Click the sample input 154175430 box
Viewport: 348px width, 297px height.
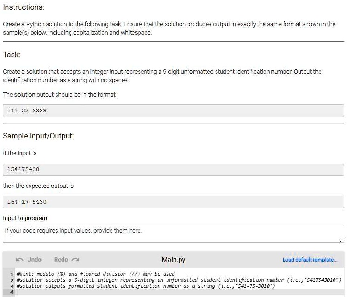tap(173, 169)
